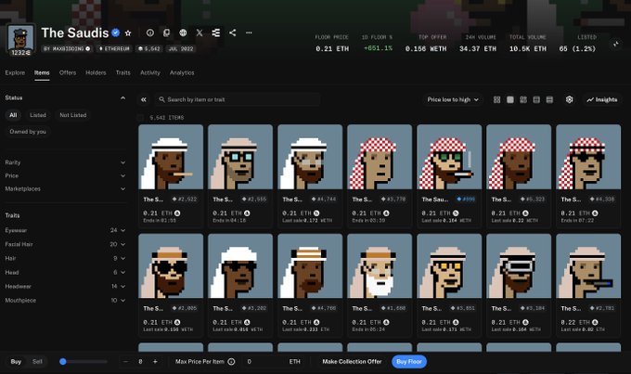Click the blue verified badge beside The Saudis

(x=116, y=32)
